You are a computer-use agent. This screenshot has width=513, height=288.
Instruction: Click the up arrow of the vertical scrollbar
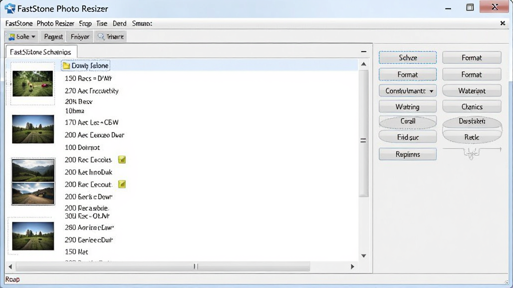click(364, 64)
